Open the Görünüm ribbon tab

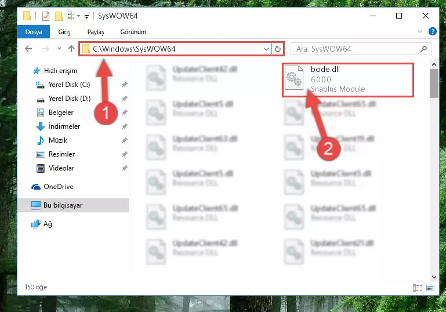pyautogui.click(x=133, y=32)
